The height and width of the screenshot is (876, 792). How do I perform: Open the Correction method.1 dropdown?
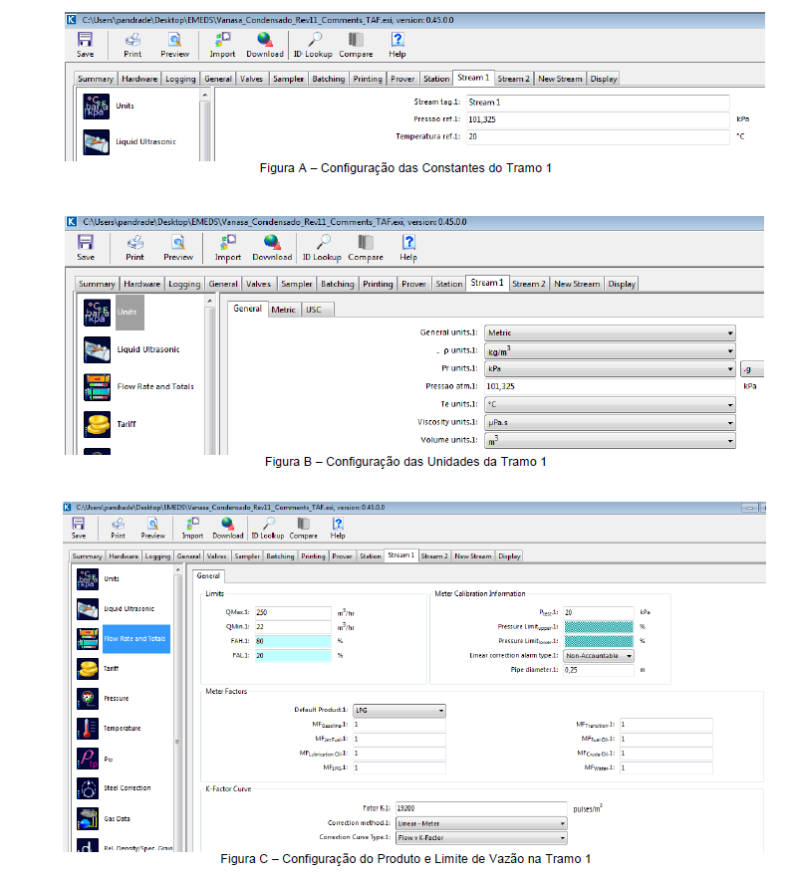click(x=481, y=824)
